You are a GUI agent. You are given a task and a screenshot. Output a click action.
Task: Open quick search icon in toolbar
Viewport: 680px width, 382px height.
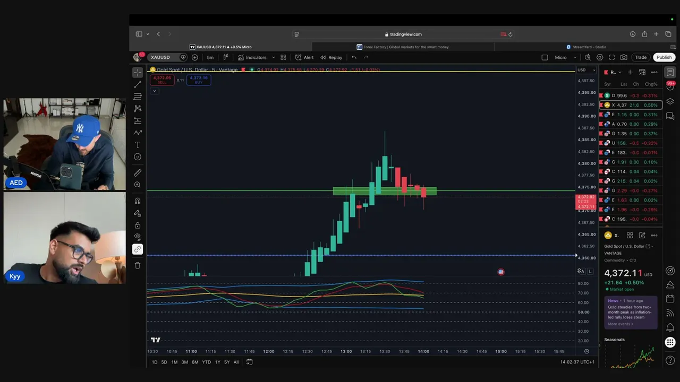[588, 57]
